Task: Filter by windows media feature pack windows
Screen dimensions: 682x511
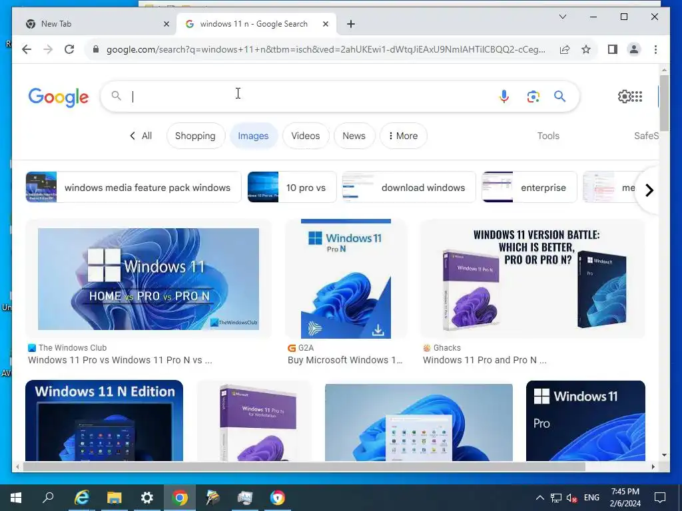Action: [133, 187]
